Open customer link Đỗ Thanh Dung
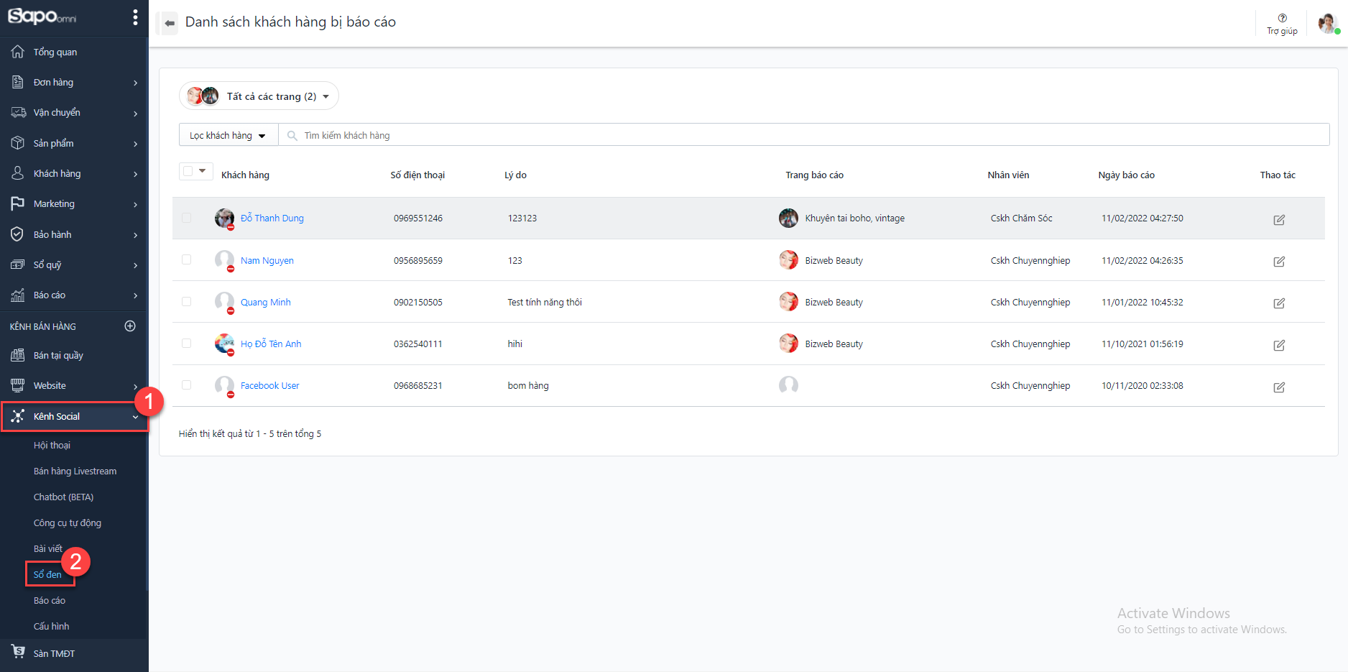 (x=272, y=218)
